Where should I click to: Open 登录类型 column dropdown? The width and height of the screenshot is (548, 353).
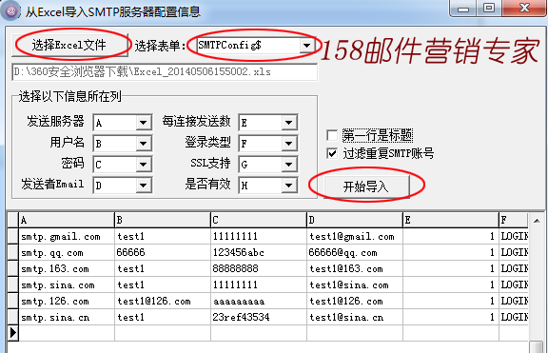pyautogui.click(x=288, y=144)
